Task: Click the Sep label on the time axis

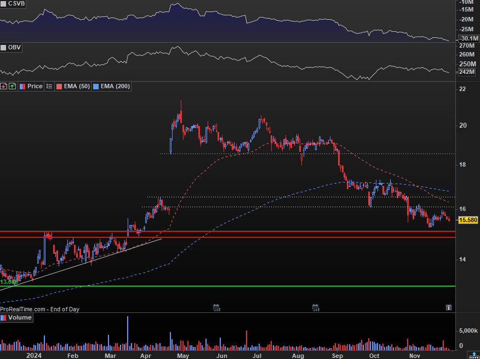Action: pos(337,356)
